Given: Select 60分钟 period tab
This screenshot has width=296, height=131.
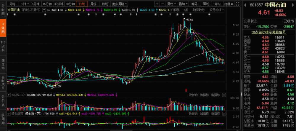Looking at the screenshot, I should [x=70, y=4].
